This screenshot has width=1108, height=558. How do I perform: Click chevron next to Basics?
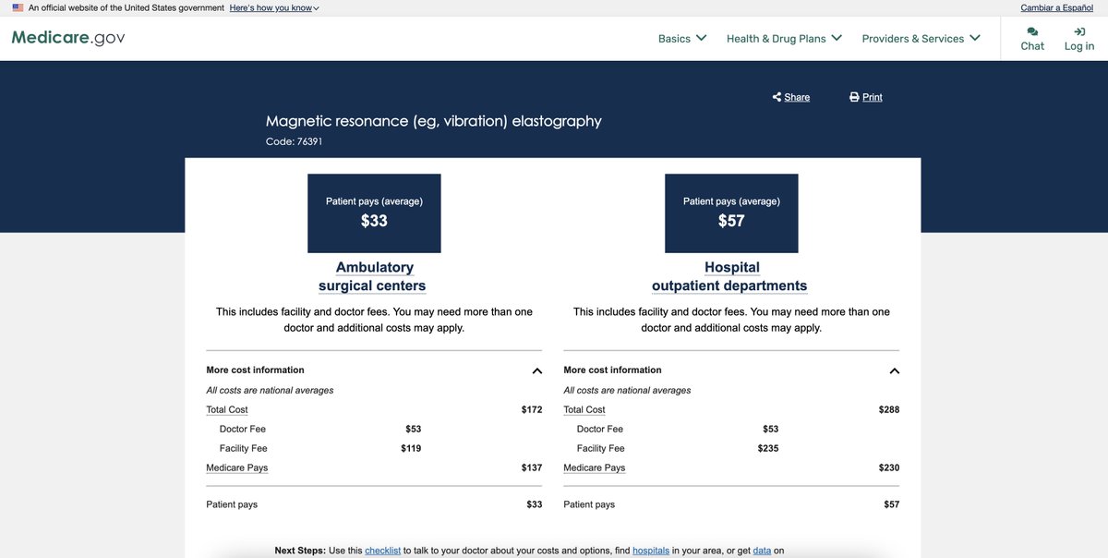pyautogui.click(x=701, y=38)
